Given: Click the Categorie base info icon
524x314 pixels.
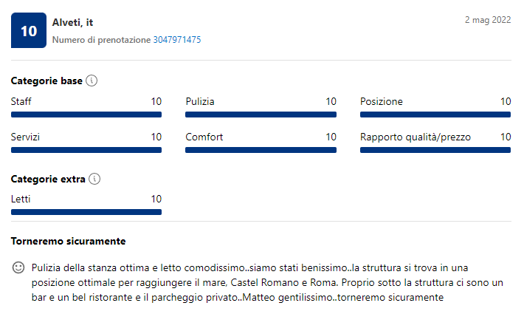Looking at the screenshot, I should [x=92, y=81].
